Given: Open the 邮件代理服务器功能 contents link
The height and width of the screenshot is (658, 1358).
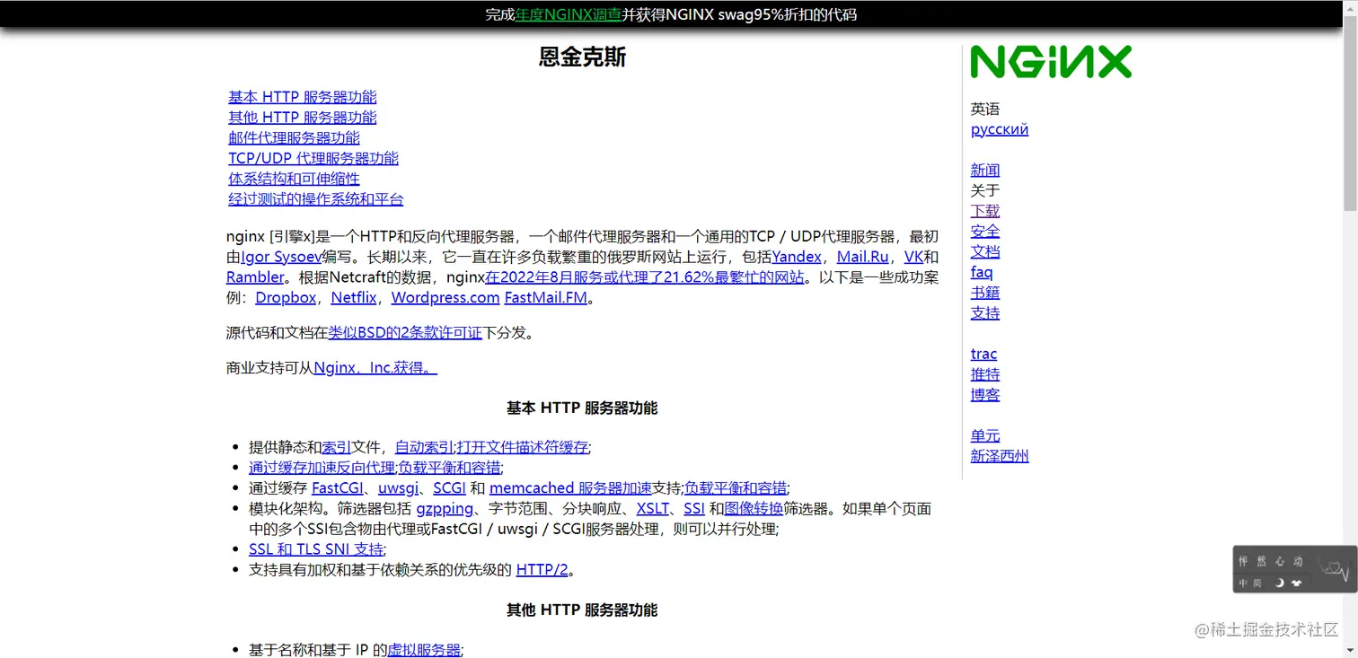Looking at the screenshot, I should (x=294, y=137).
